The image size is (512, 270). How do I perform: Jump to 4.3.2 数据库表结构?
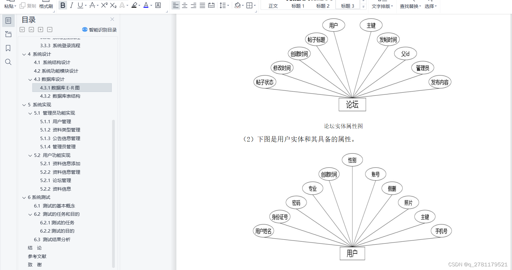pos(60,96)
